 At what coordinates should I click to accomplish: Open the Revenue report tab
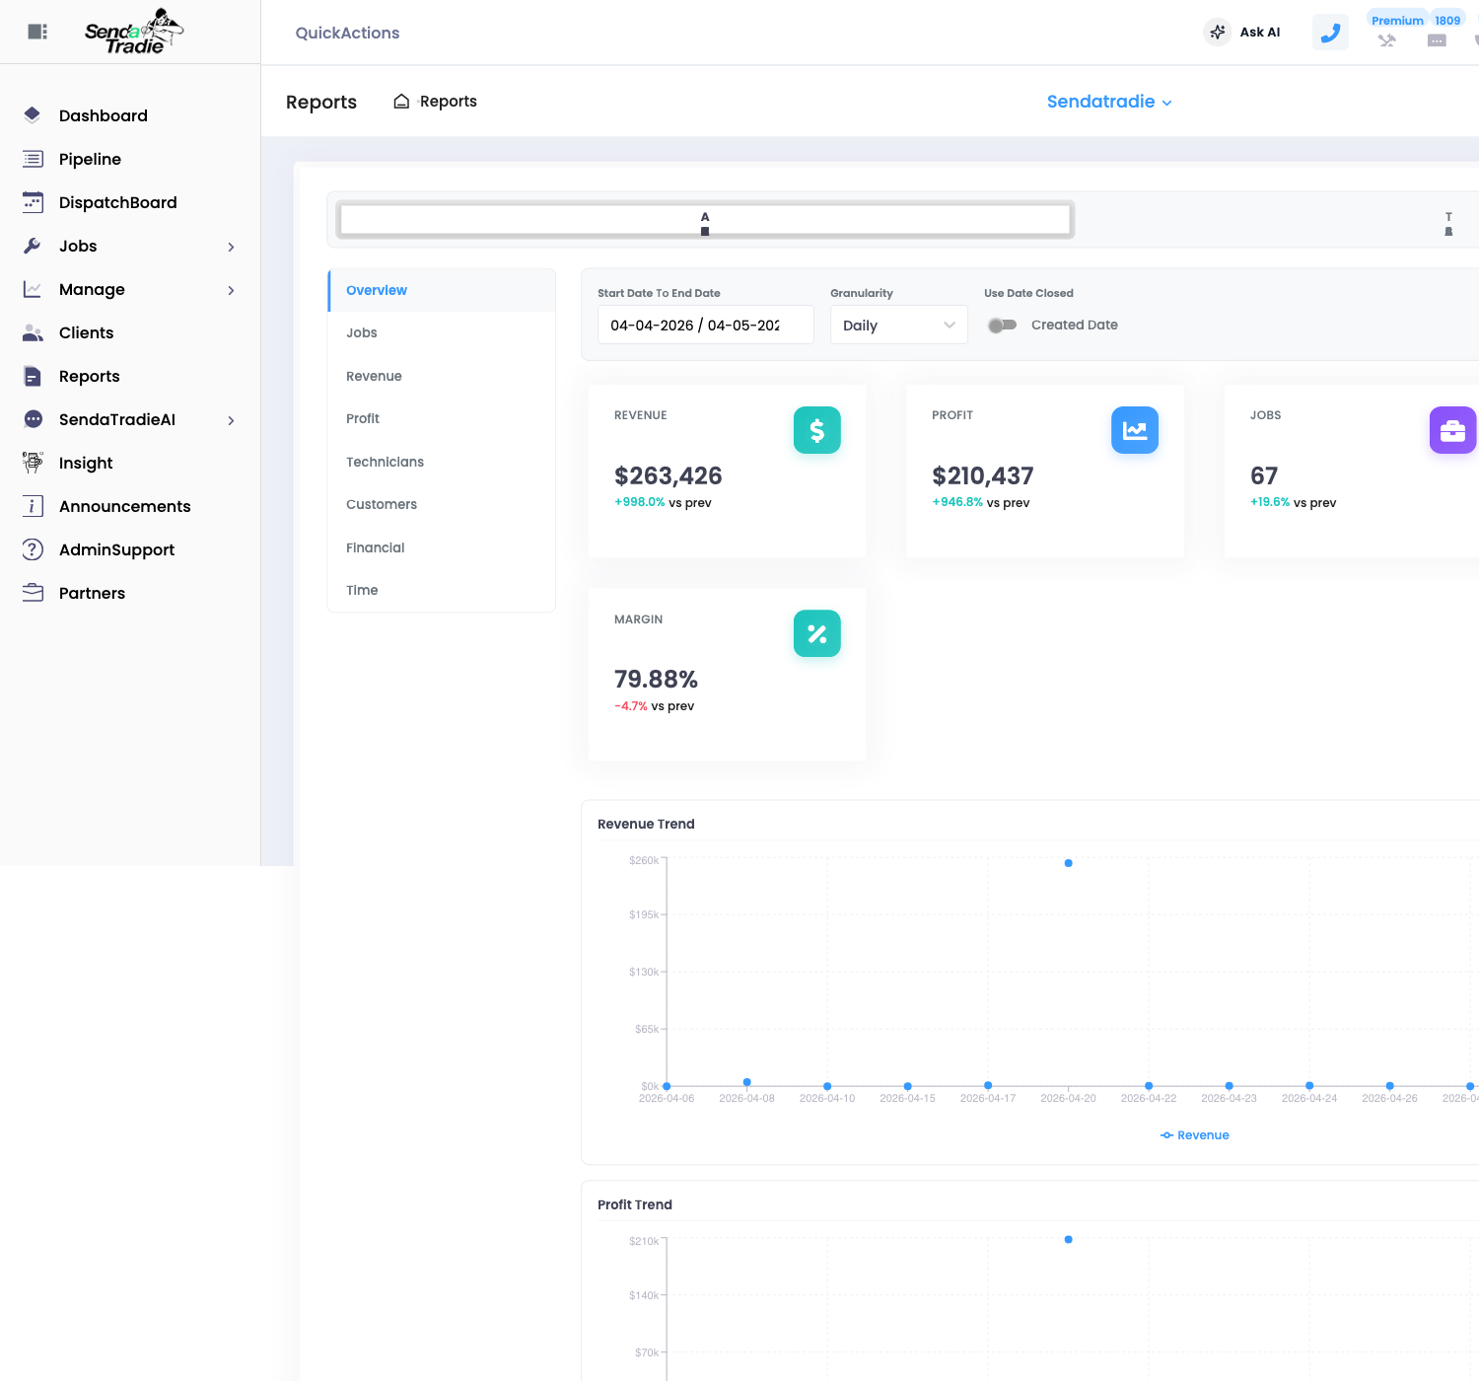pos(442,376)
